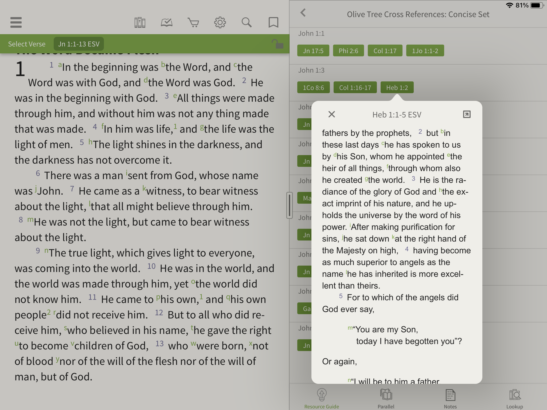Tap the Heb 1:2 reference chip

click(x=397, y=87)
